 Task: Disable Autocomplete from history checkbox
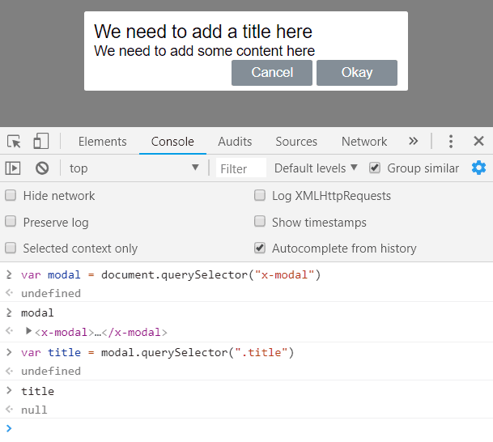260,249
